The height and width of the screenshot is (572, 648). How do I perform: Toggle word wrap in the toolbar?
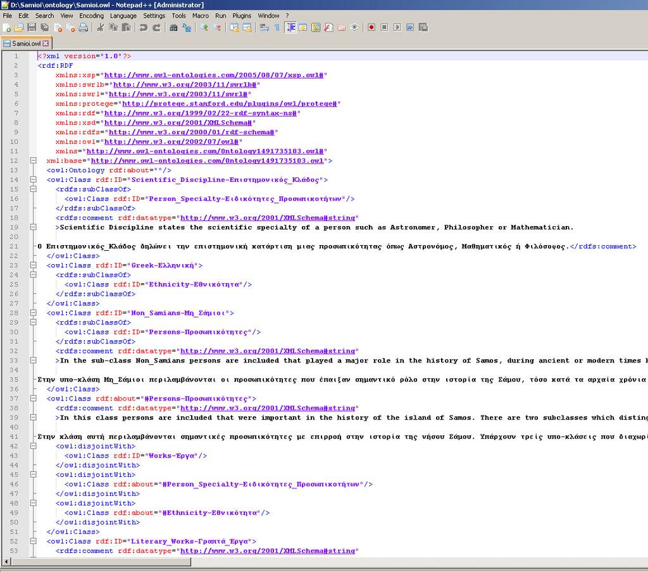(265, 28)
